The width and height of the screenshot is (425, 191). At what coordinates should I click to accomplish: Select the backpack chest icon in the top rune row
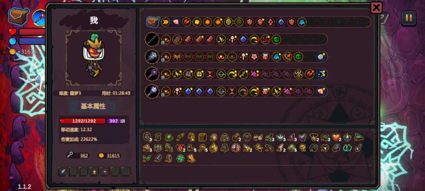pyautogui.click(x=153, y=22)
